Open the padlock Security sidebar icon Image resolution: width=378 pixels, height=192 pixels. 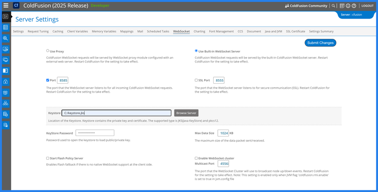pos(6,82)
